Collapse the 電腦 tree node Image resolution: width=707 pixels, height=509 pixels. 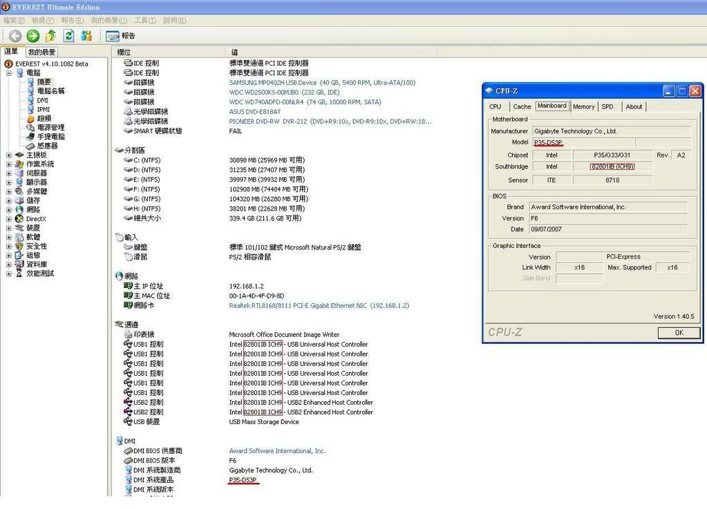point(8,73)
